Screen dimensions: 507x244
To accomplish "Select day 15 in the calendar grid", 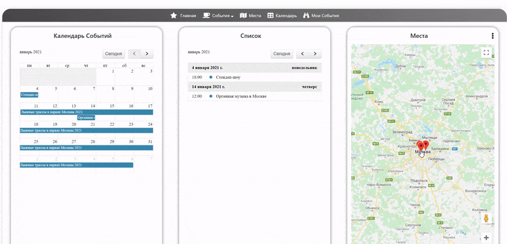I will tap(112, 106).
